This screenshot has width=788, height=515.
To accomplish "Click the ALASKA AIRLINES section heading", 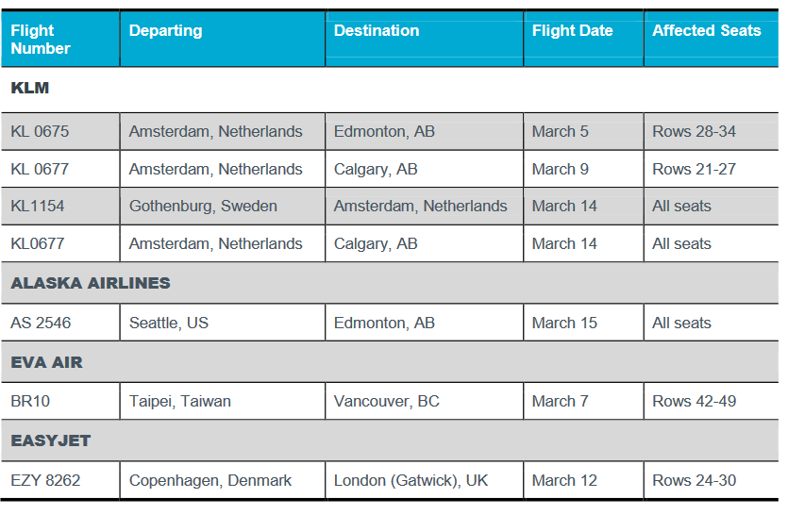I will pyautogui.click(x=91, y=283).
